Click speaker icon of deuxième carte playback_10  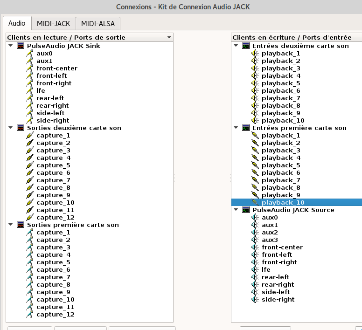[255, 120]
